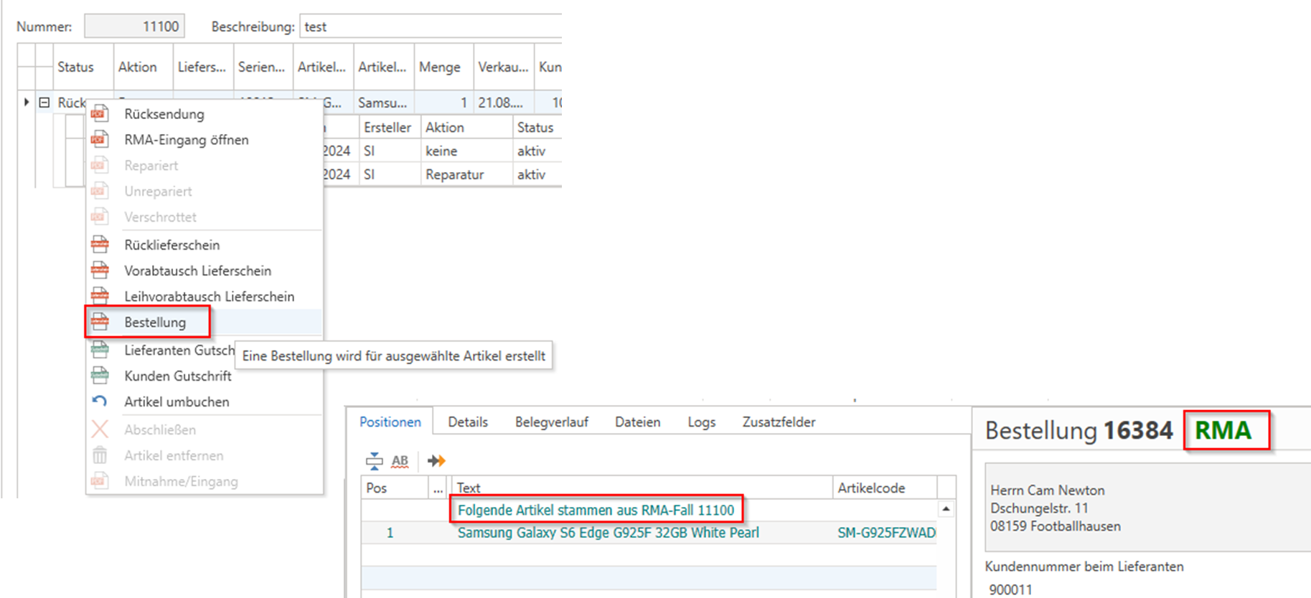Click into the Beschreibung text field
This screenshot has width=1311, height=598.
click(431, 27)
